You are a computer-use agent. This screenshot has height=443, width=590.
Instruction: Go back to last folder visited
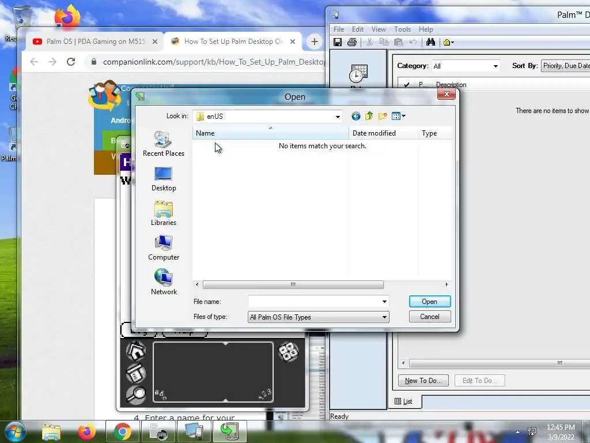pos(355,116)
